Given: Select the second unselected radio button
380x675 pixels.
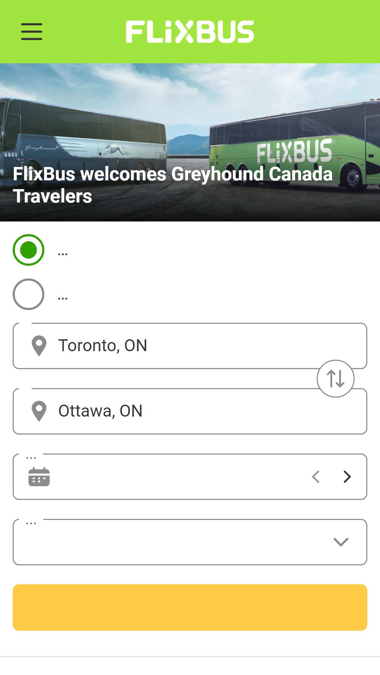Looking at the screenshot, I should (x=28, y=294).
